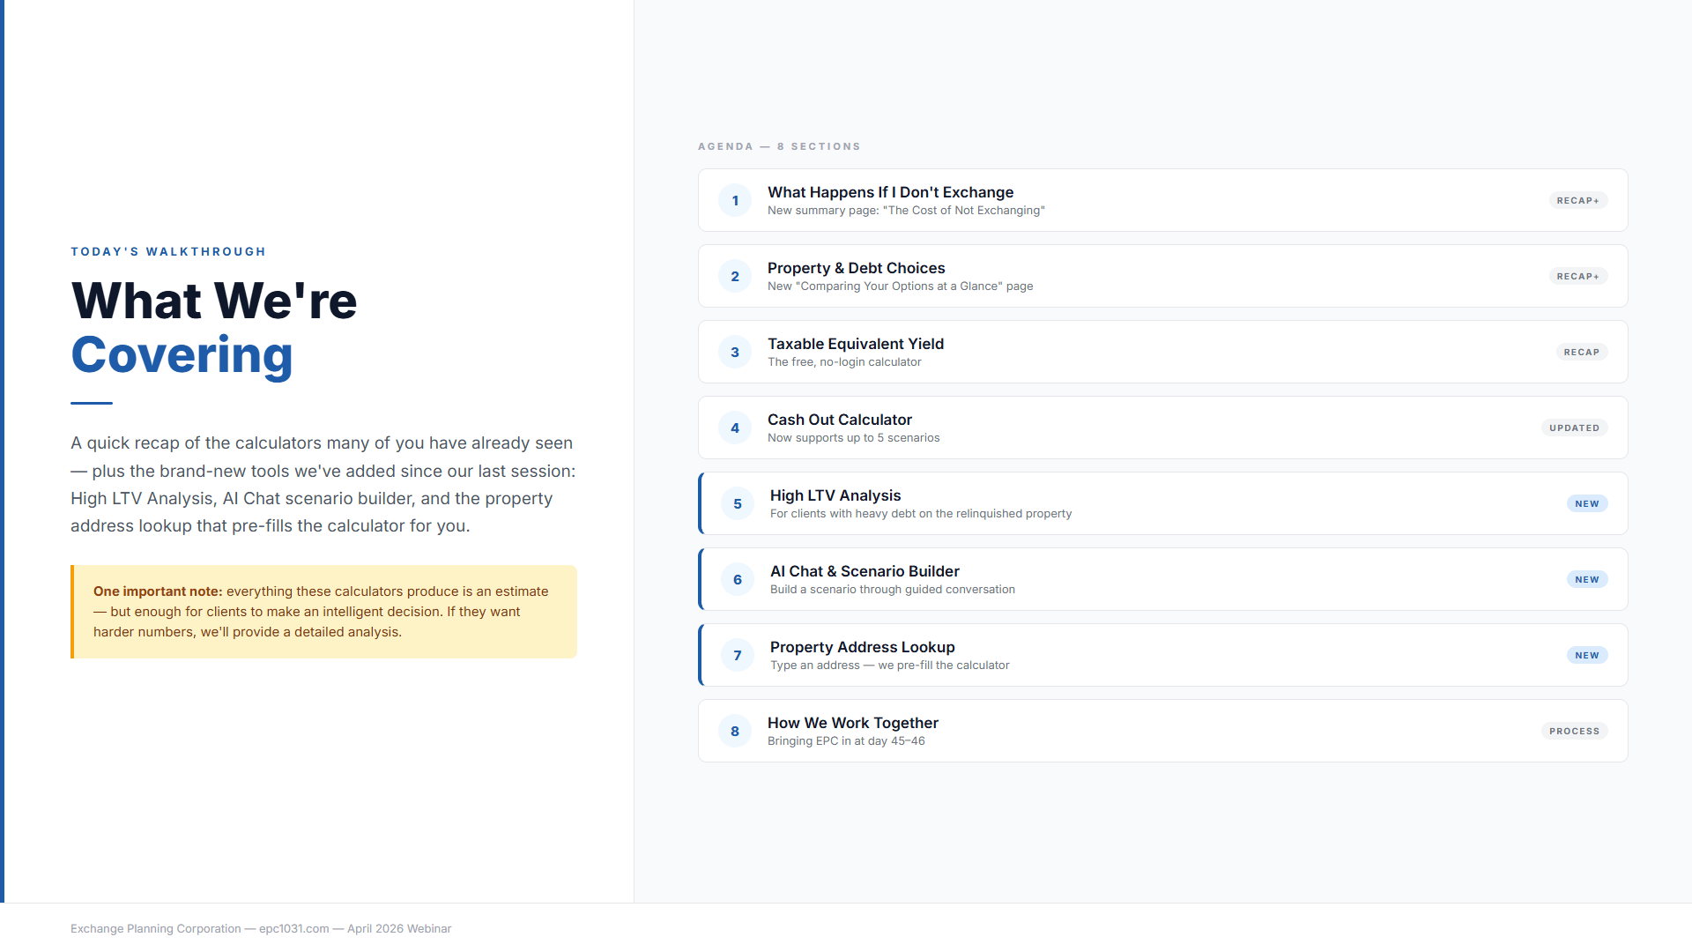
Task: Select 'High LTV Analysis' title
Action: point(835,495)
